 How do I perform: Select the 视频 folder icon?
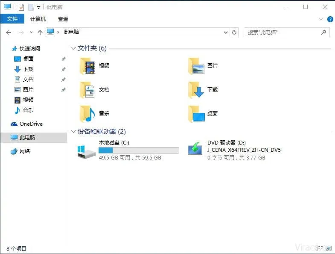pos(87,66)
